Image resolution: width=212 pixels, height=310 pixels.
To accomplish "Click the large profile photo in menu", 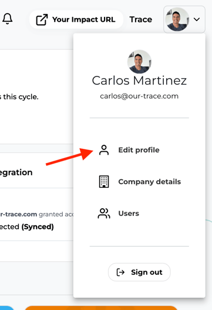I will [139, 62].
